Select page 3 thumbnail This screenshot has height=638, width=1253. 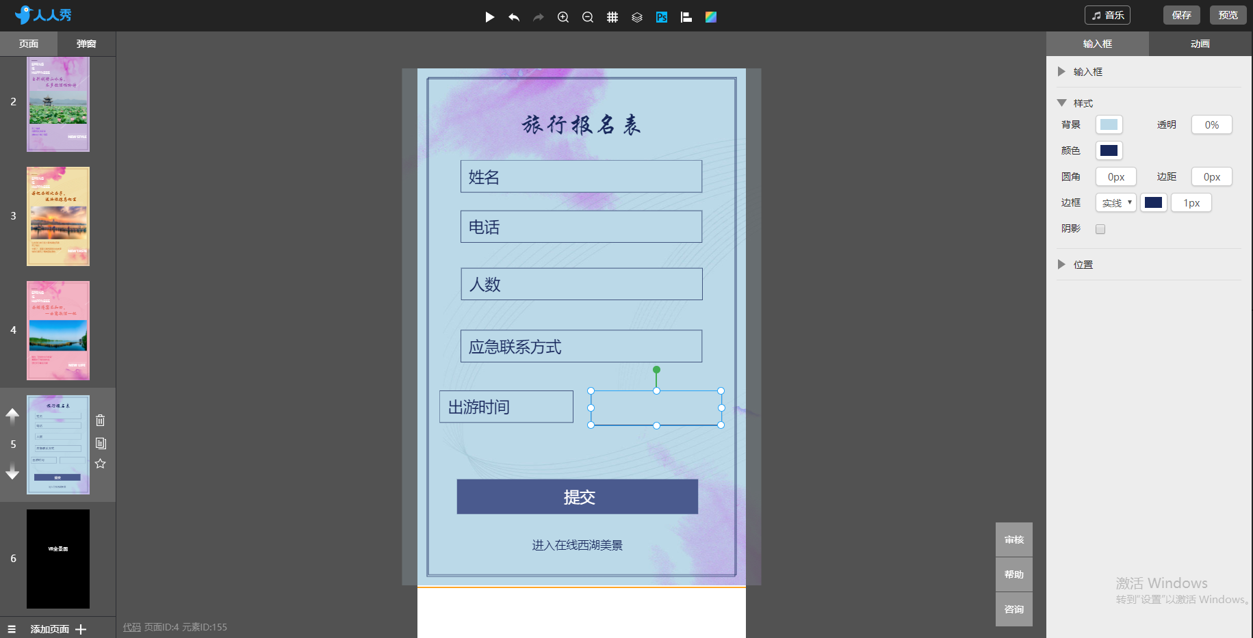coord(58,216)
